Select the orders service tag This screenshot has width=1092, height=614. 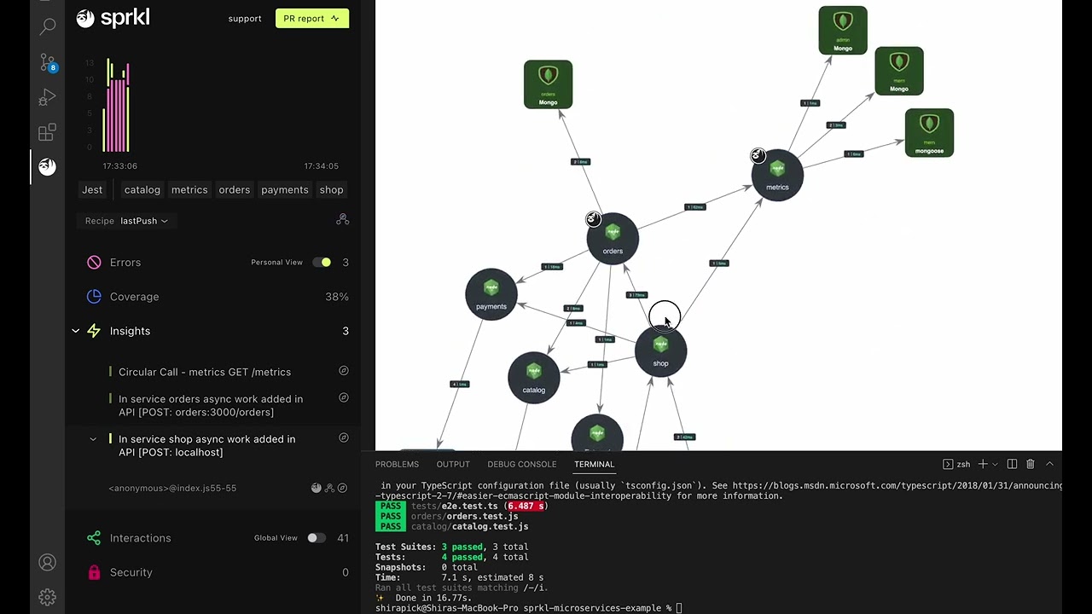tap(234, 190)
